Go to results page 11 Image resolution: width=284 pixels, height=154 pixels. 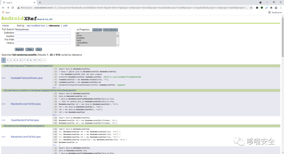click(x=39, y=60)
